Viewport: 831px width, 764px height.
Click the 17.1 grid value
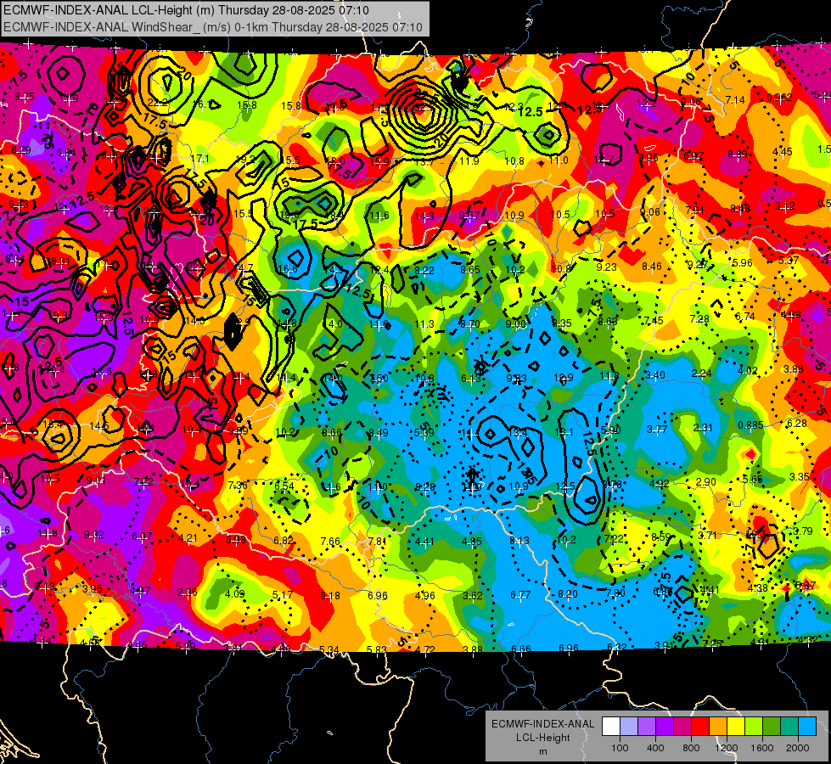[199, 159]
